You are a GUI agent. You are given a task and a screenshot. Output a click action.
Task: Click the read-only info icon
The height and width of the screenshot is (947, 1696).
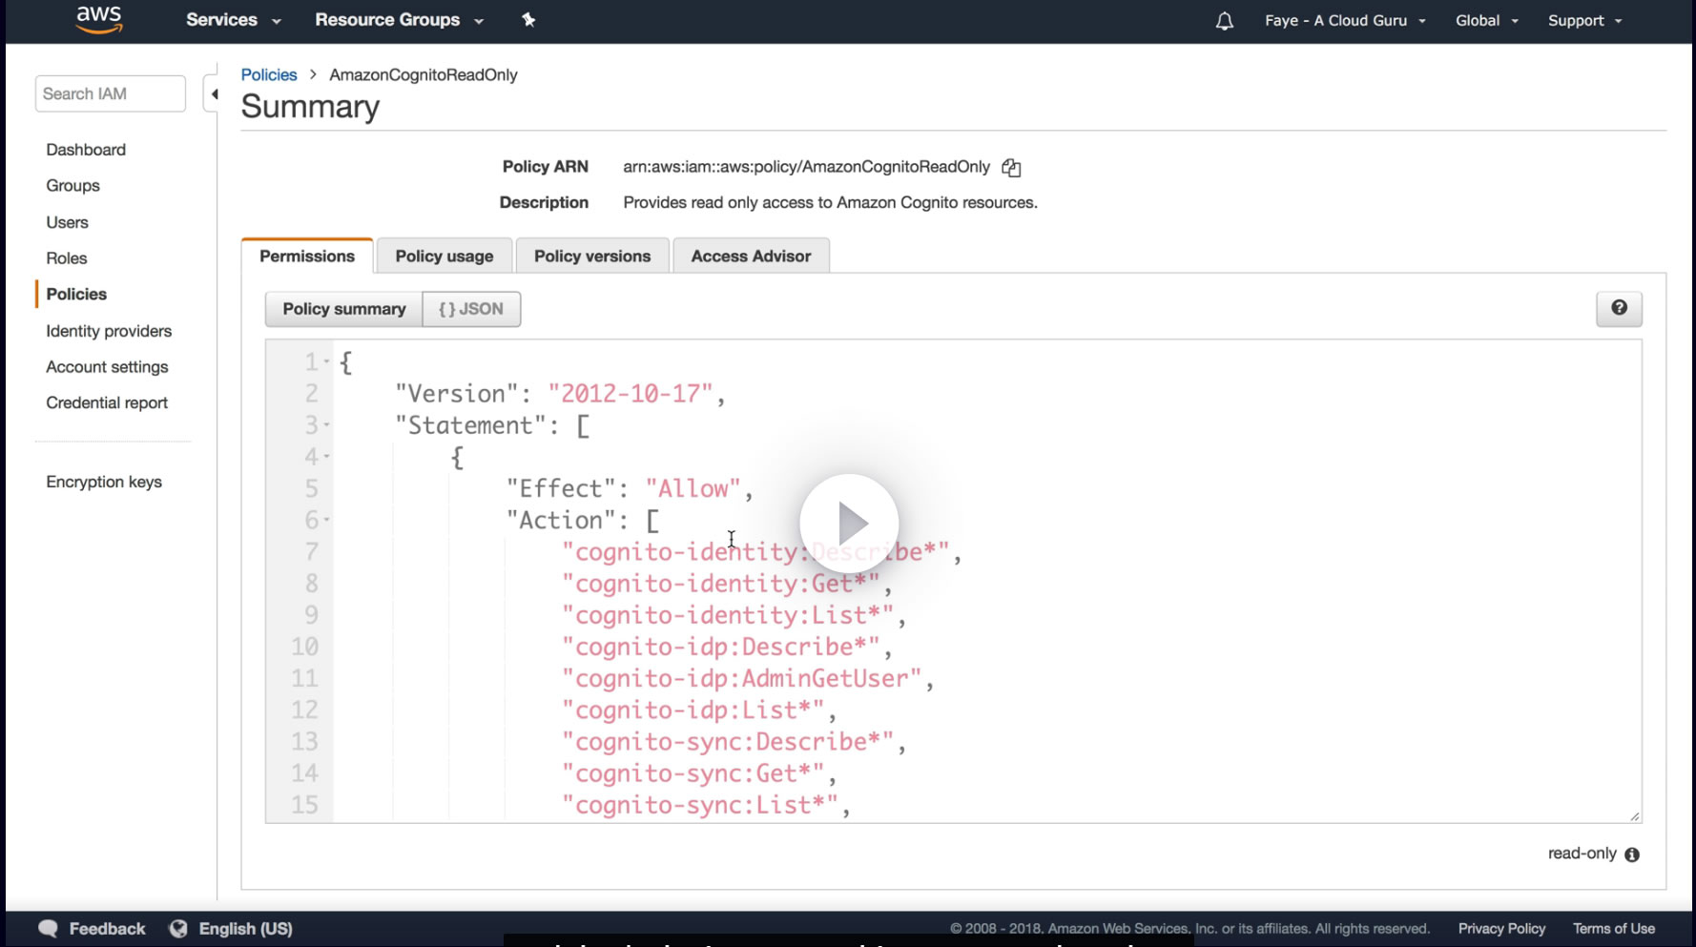tap(1632, 854)
